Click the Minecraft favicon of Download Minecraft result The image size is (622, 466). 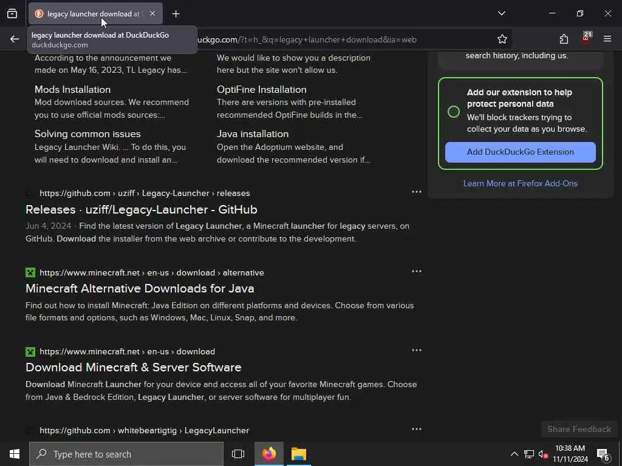30,351
